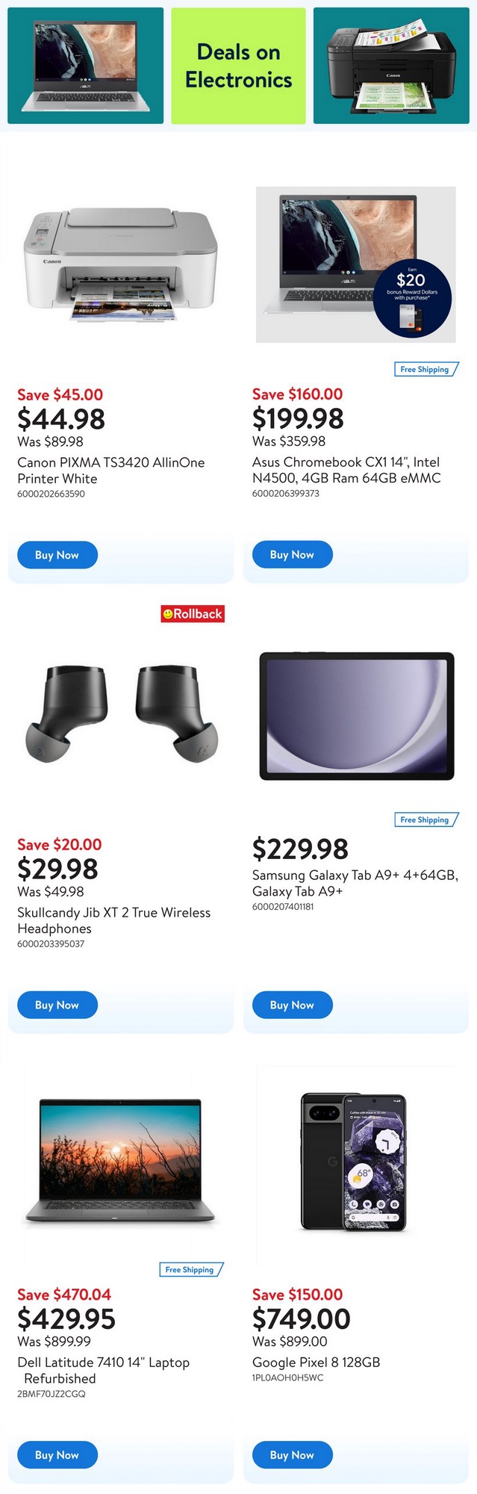Click the Skullcandy Jib earbuds image

[x=122, y=713]
